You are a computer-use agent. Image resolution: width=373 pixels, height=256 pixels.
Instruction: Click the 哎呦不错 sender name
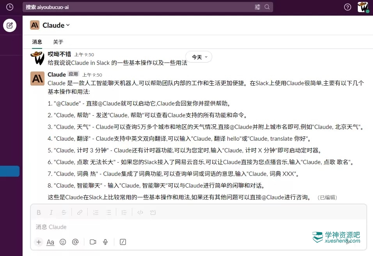[59, 54]
